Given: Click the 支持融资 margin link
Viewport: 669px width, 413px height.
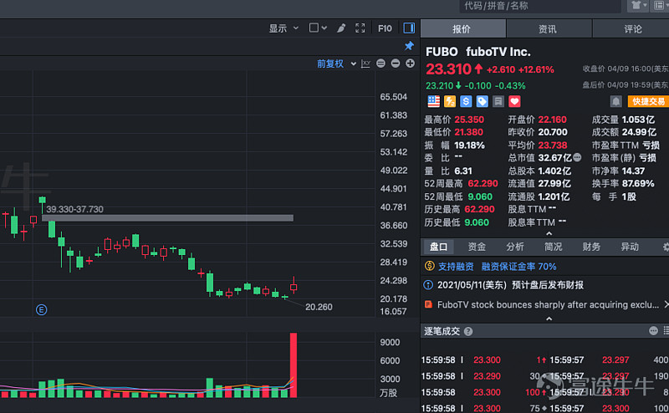Looking at the screenshot, I should [456, 267].
